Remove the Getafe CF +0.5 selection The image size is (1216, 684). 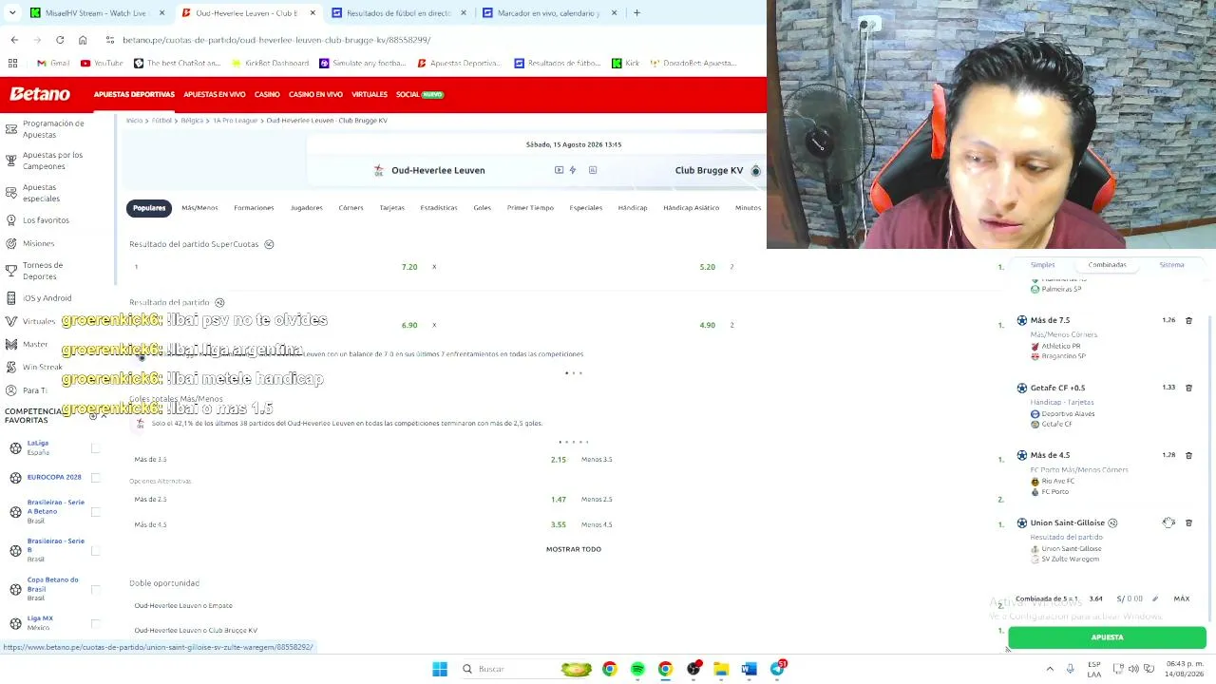click(x=1188, y=388)
